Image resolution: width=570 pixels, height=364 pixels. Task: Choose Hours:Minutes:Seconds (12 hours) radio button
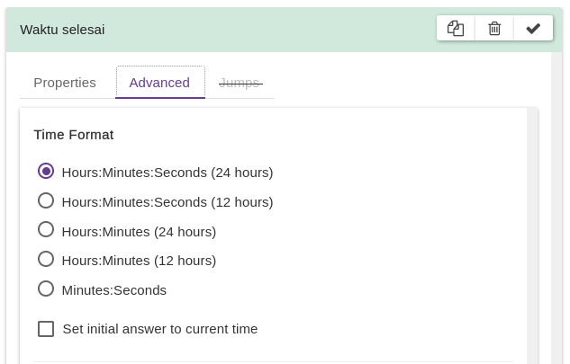pyautogui.click(x=46, y=200)
